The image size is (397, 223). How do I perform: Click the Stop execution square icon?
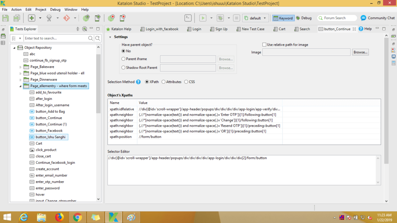[x=236, y=18]
